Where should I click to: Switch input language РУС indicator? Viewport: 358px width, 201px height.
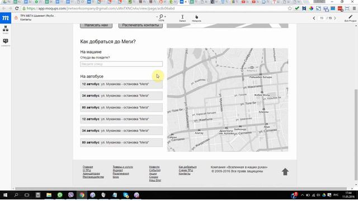pyautogui.click(x=336, y=195)
